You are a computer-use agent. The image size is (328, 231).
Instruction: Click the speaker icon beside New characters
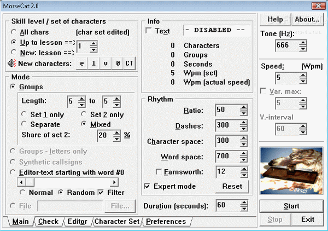pyautogui.click(x=12, y=63)
